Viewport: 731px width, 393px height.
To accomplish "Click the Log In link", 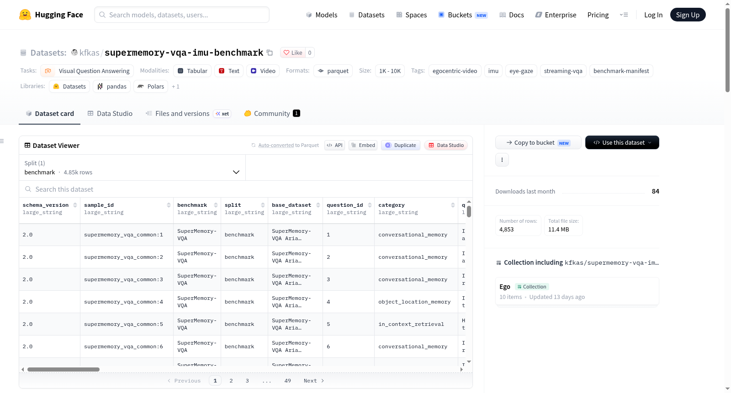I will point(653,15).
